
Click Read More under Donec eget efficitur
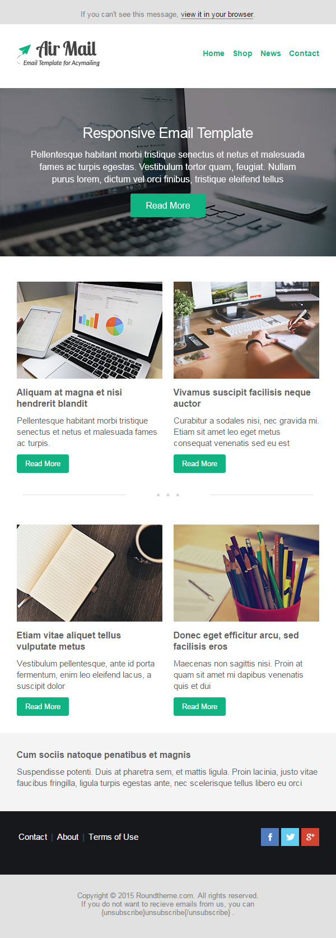coord(199,706)
